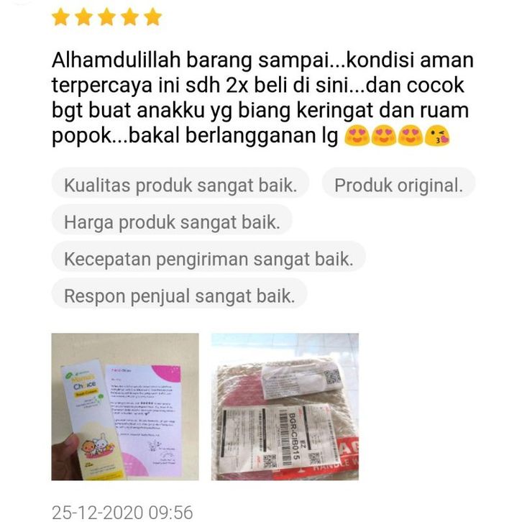The width and height of the screenshot is (522, 522).
Task: Open the shipping package photo
Action: (285, 406)
